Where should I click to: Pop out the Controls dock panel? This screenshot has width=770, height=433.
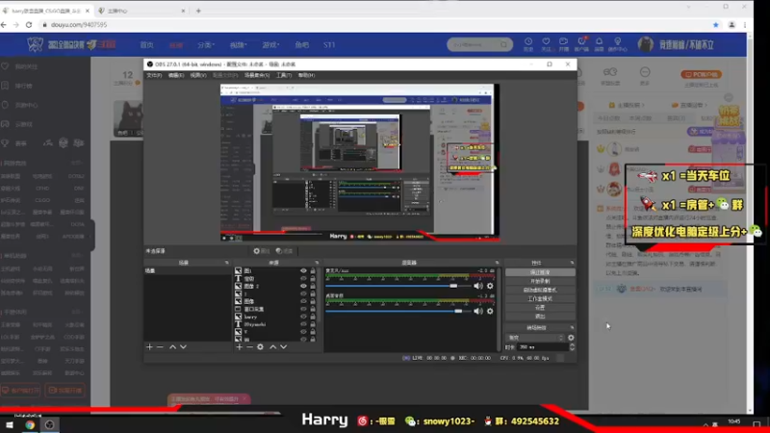click(572, 263)
